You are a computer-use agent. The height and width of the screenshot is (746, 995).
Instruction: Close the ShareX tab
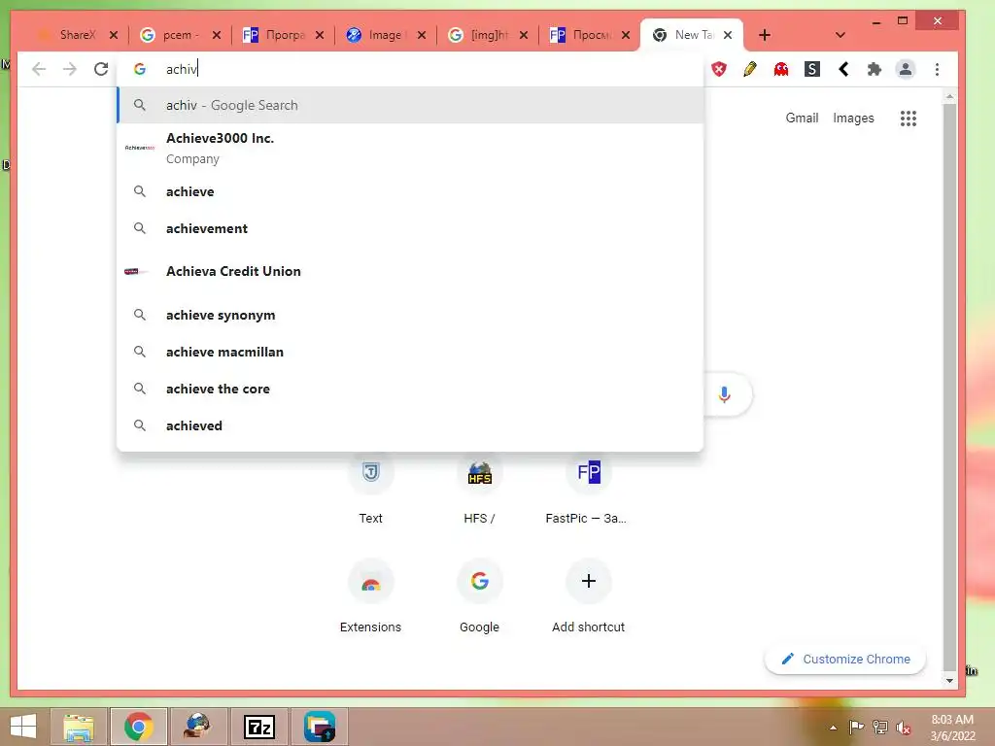tap(114, 35)
